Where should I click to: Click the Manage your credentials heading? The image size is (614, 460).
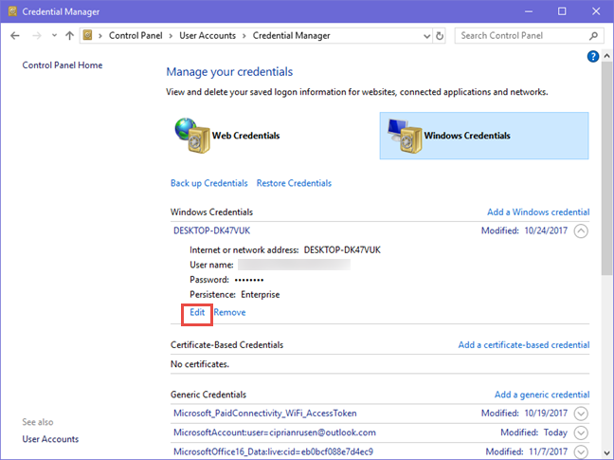tap(229, 72)
